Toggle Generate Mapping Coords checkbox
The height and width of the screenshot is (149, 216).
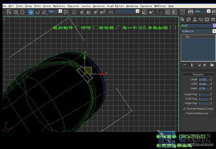184,109
